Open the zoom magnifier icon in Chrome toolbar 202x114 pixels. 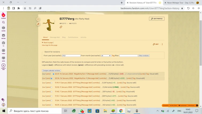pos(35,8)
